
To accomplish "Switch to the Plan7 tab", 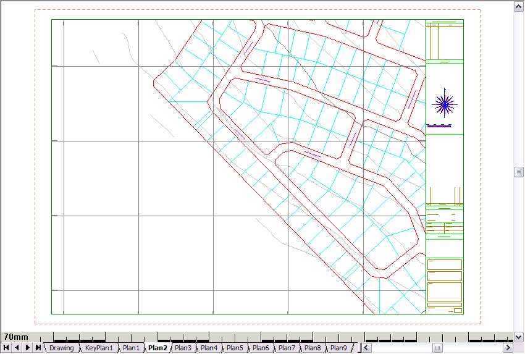I will (x=287, y=348).
